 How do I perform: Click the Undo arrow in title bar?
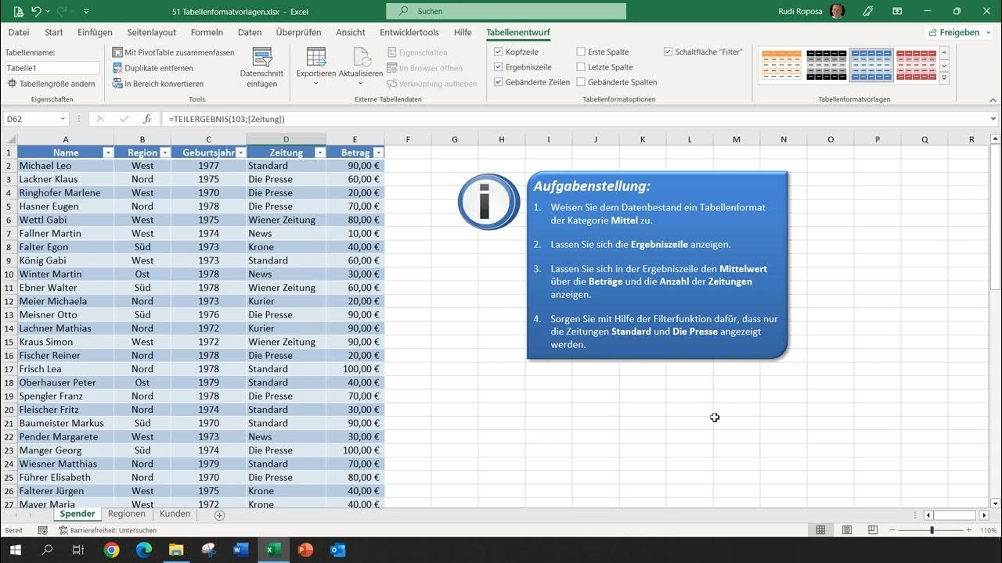[36, 12]
